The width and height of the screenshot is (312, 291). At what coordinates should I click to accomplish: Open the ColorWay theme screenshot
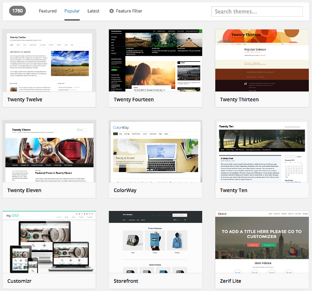(155, 151)
